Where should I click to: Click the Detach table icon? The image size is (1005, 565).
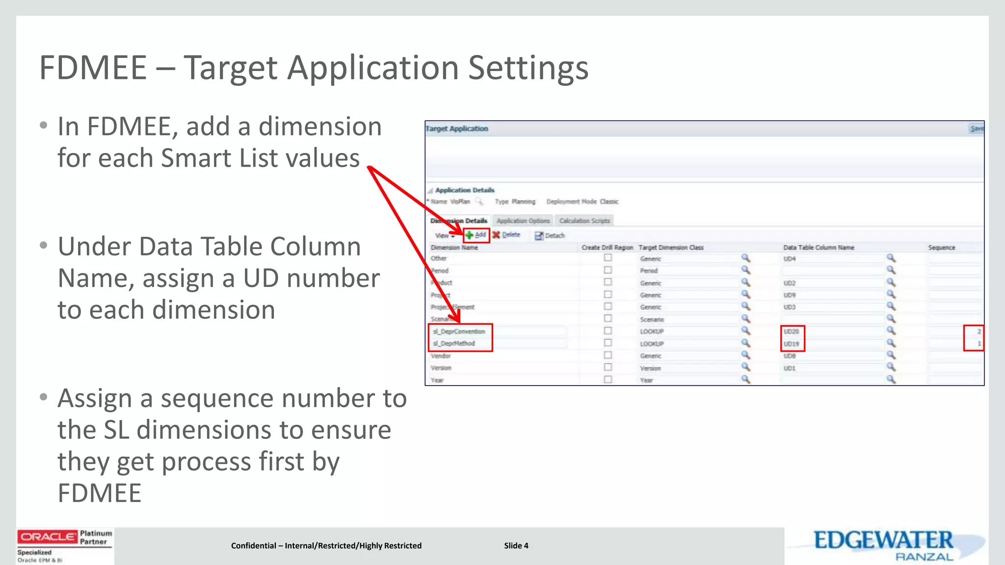point(539,236)
